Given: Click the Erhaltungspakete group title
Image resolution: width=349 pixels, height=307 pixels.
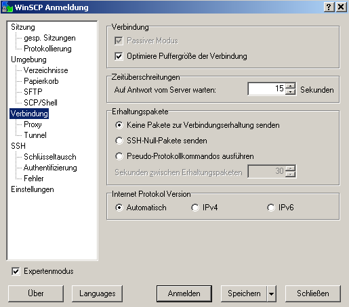Looking at the screenshot, I should tap(140, 112).
